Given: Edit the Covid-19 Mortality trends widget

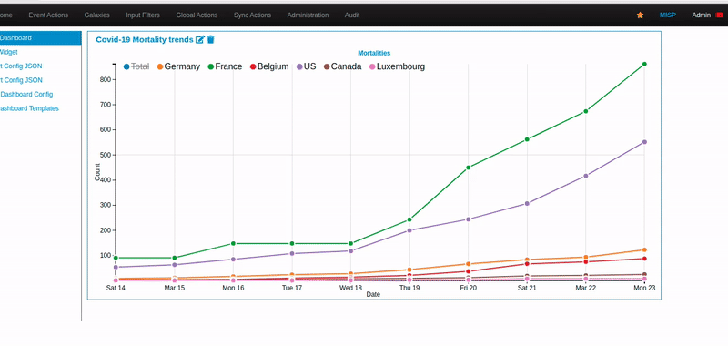Looking at the screenshot, I should (x=200, y=39).
